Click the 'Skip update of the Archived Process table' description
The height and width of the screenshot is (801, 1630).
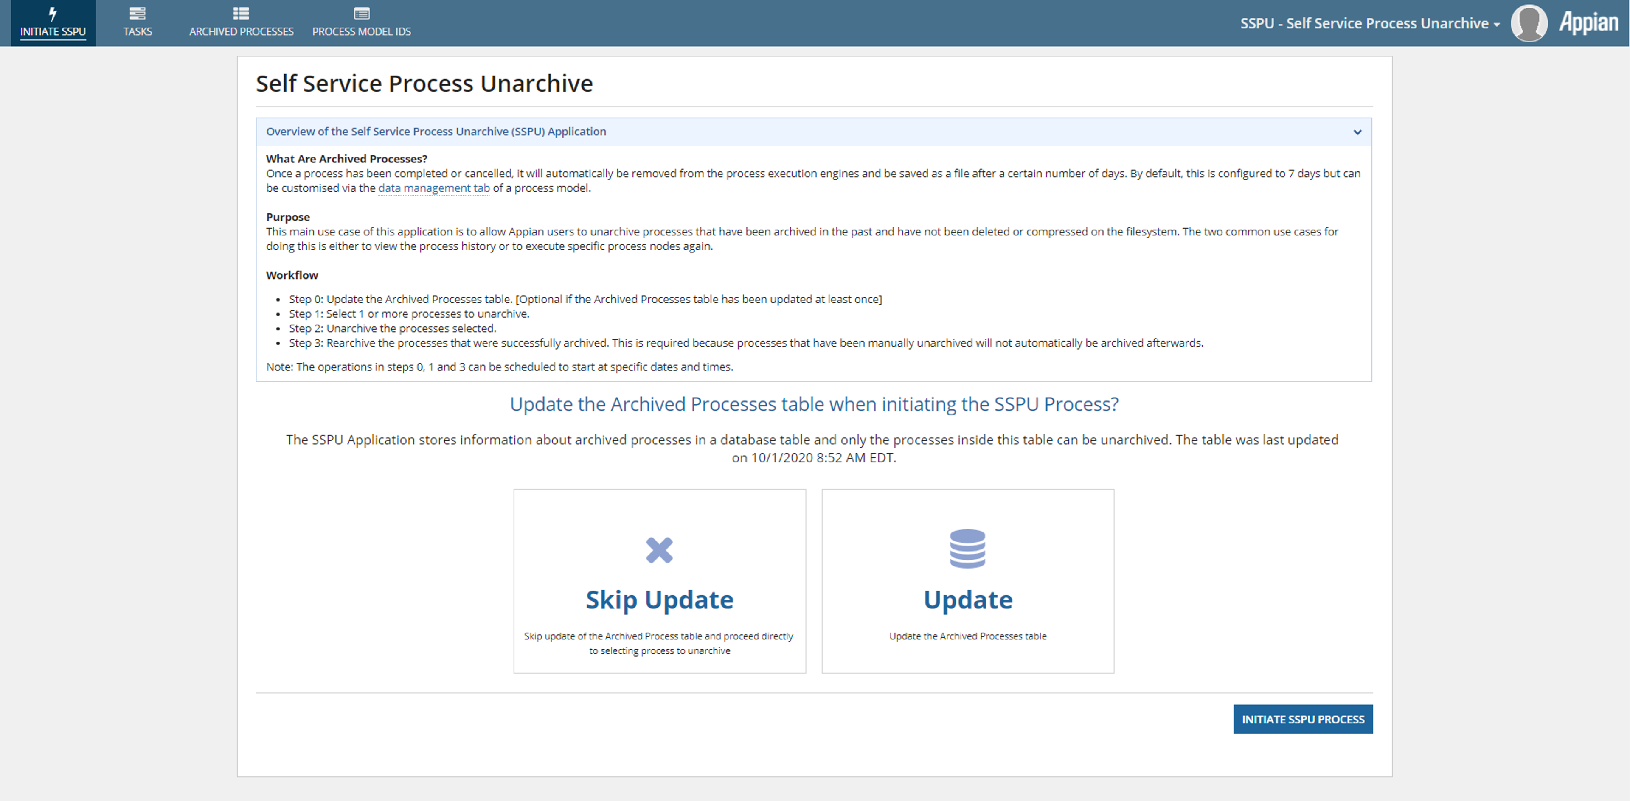click(x=659, y=643)
